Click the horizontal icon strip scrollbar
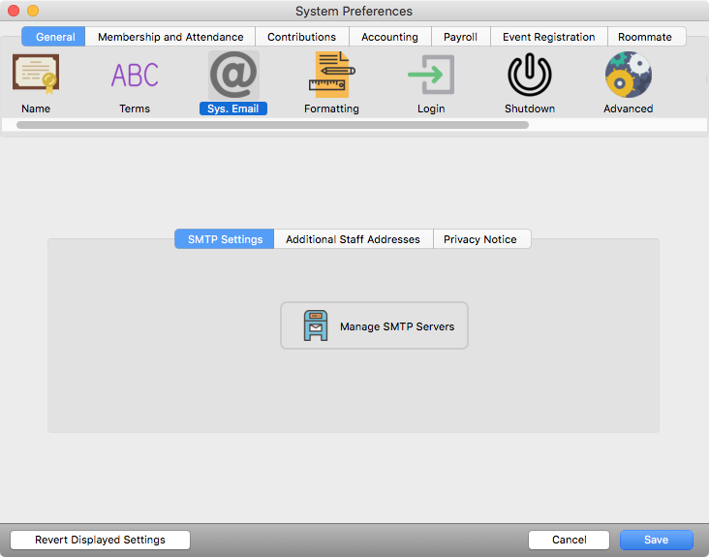Viewport: 709px width, 557px height. pyautogui.click(x=272, y=125)
